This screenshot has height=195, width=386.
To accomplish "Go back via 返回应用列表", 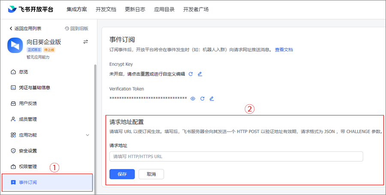I will pyautogui.click(x=25, y=29).
